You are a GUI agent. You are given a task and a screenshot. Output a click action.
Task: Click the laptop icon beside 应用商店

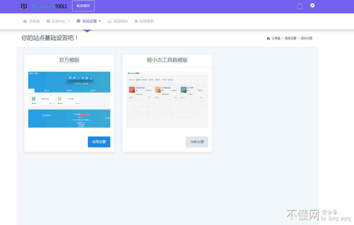tap(110, 21)
